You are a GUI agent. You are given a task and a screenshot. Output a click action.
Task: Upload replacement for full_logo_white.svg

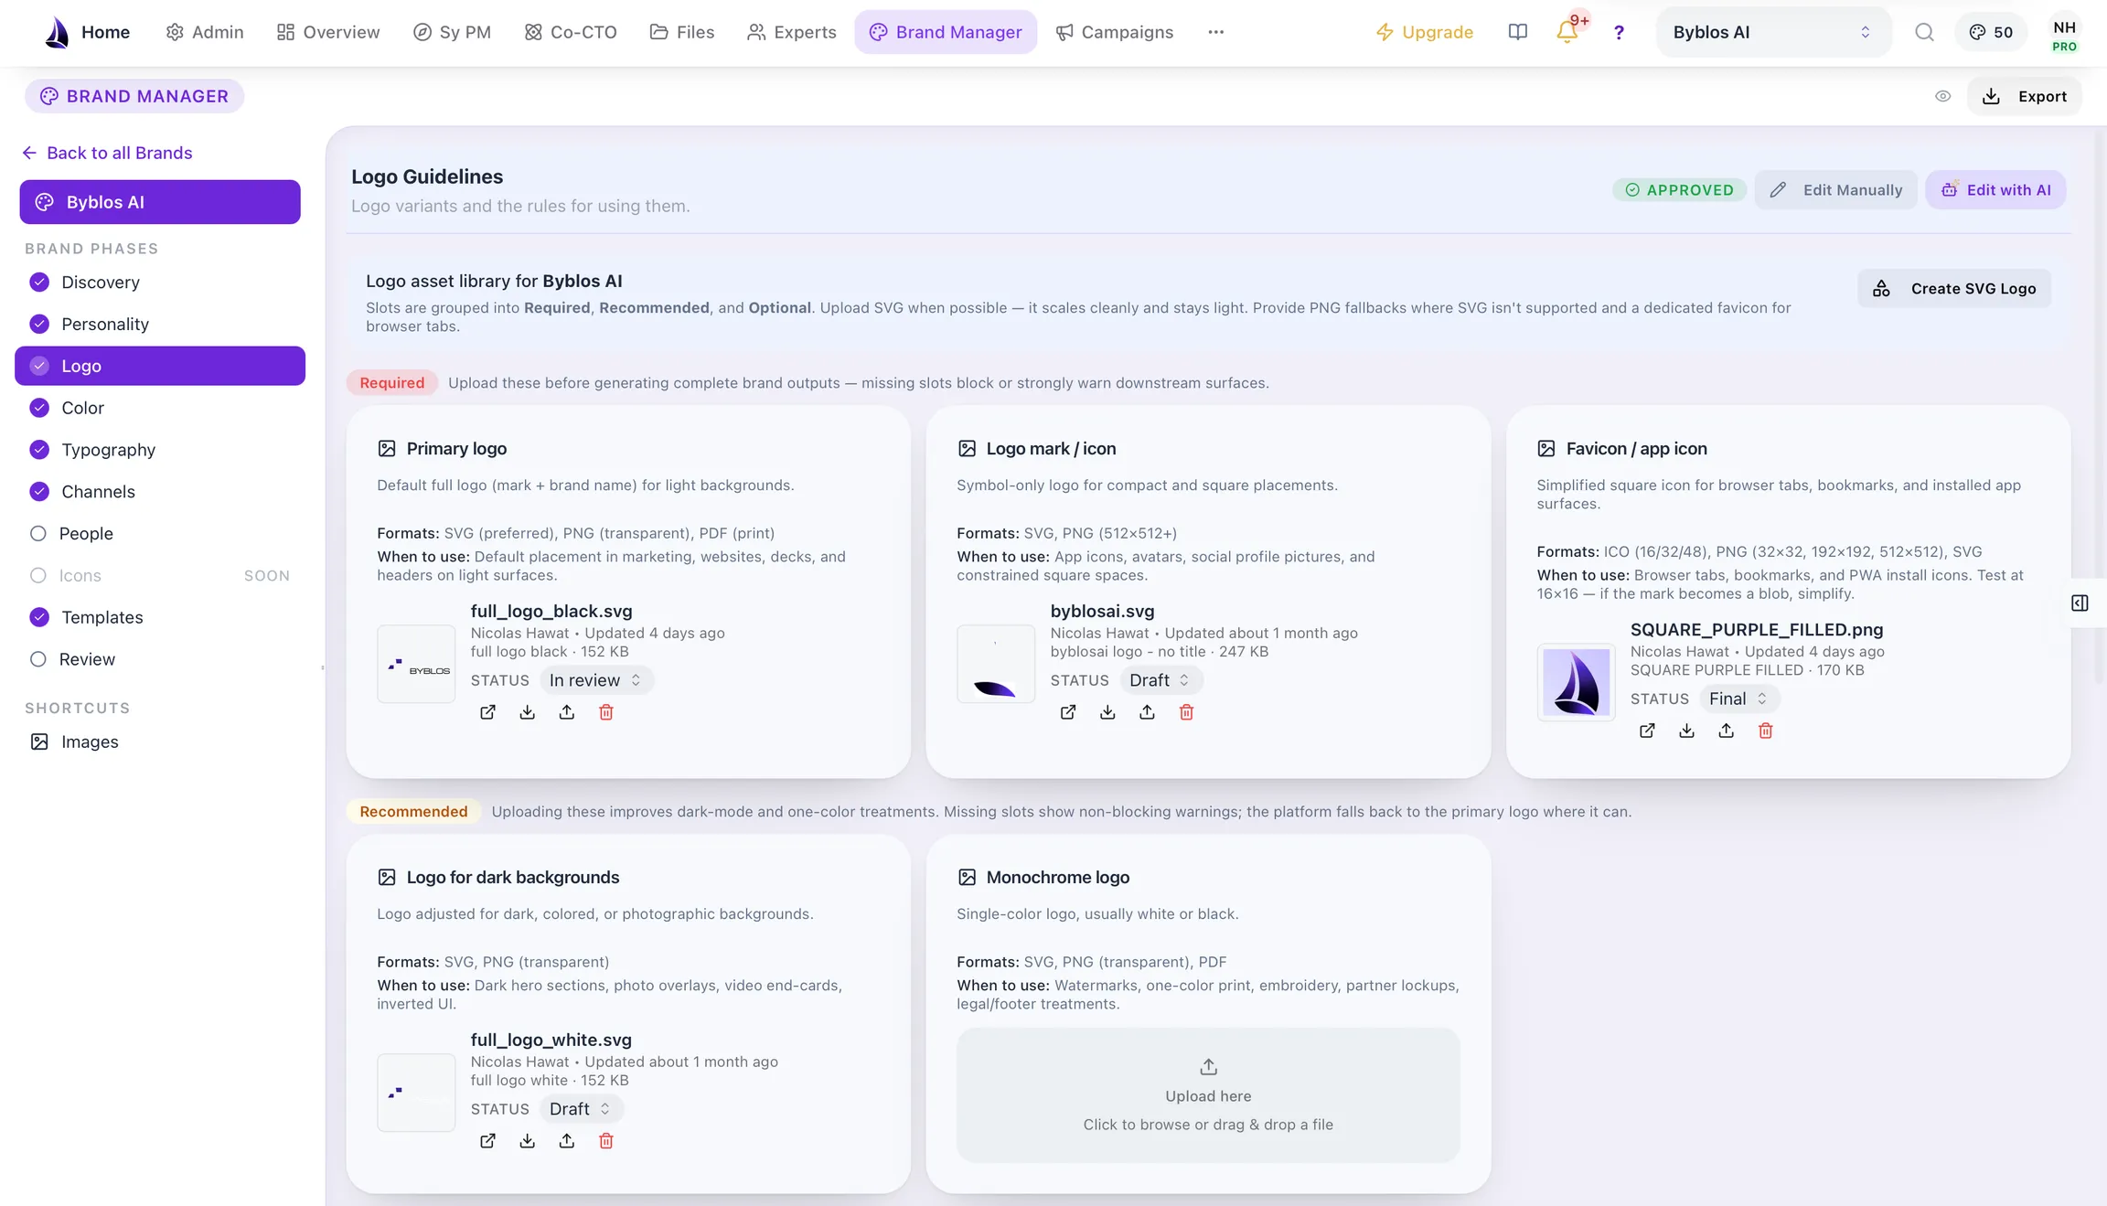(567, 1141)
